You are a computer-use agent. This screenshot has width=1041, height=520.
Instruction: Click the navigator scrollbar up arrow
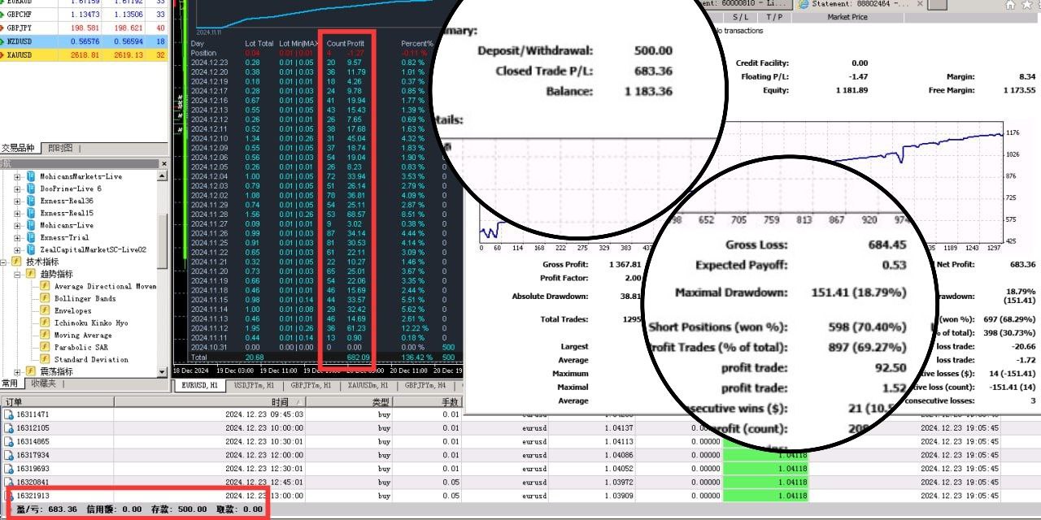coord(163,174)
